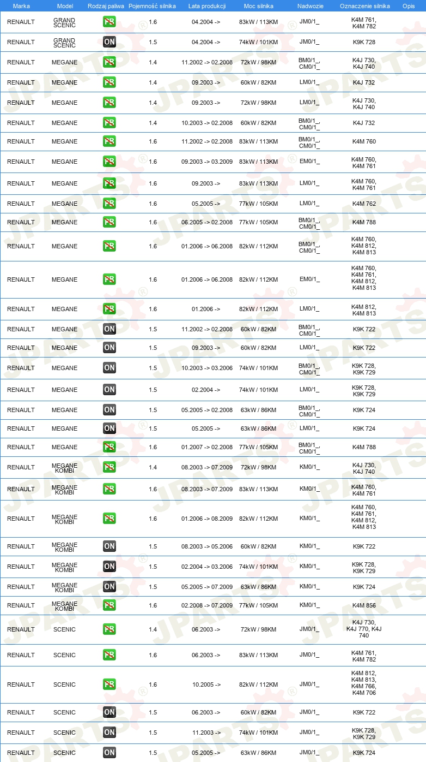Select GRAND SCENIC model in 1.5 diesel row
The image size is (426, 762).
[x=65, y=43]
